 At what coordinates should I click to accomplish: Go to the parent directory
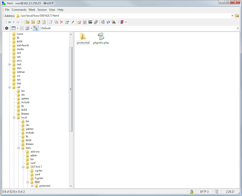click(x=27, y=22)
